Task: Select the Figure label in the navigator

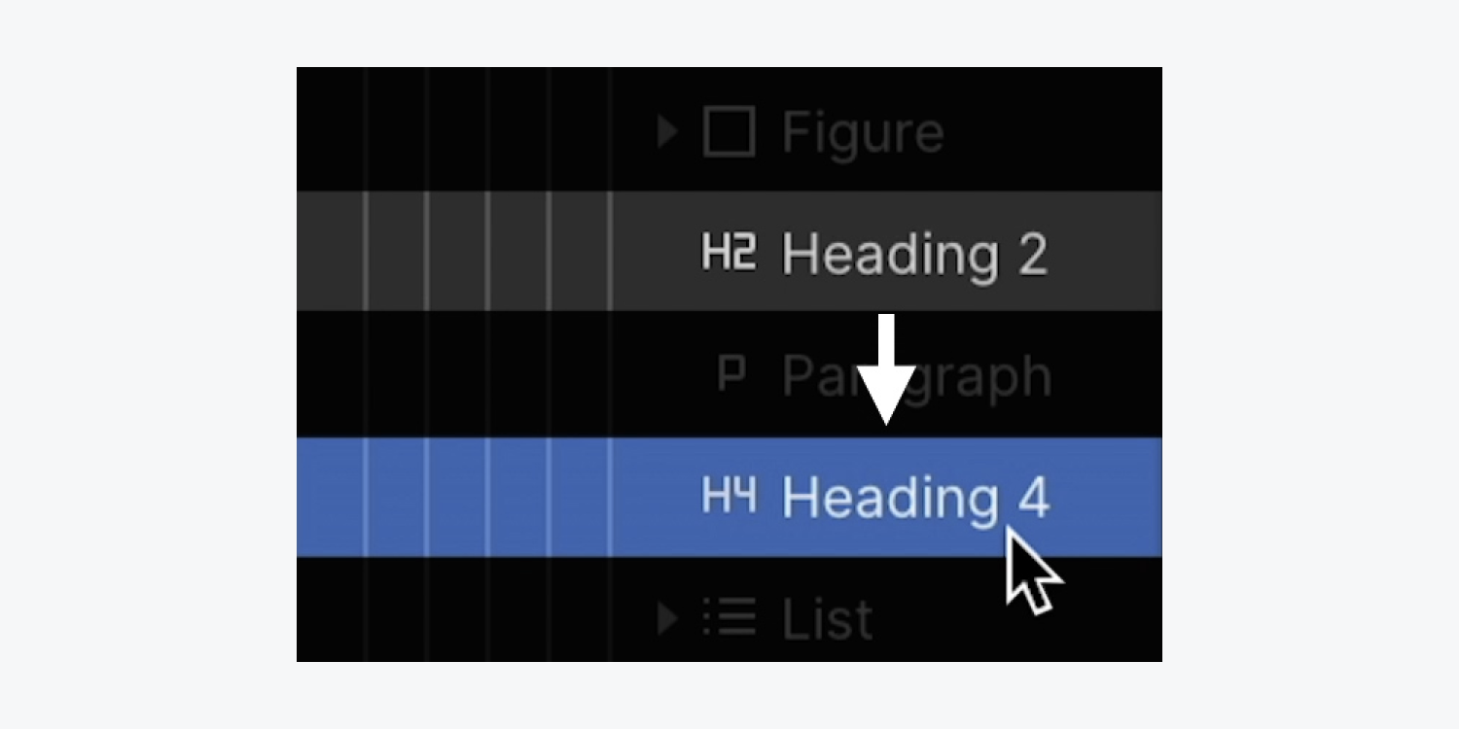Action: pyautogui.click(x=863, y=132)
